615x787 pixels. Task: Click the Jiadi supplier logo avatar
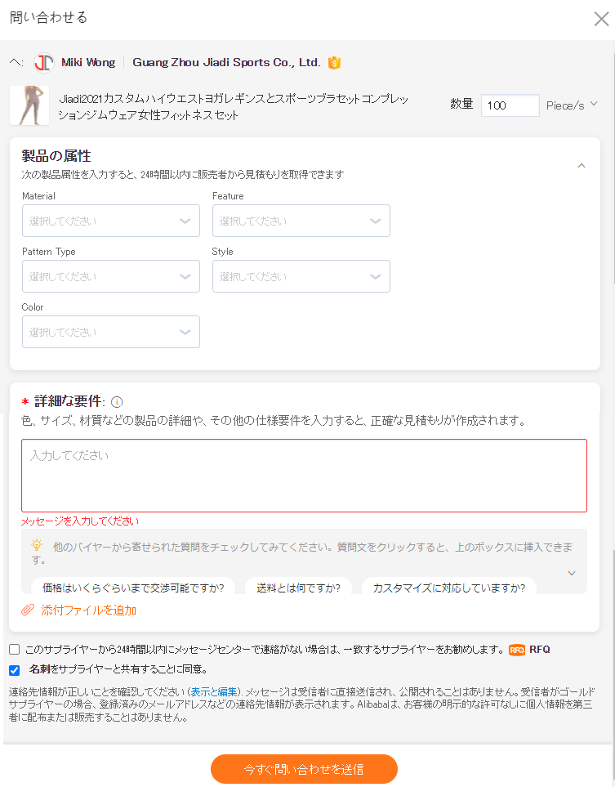point(44,63)
